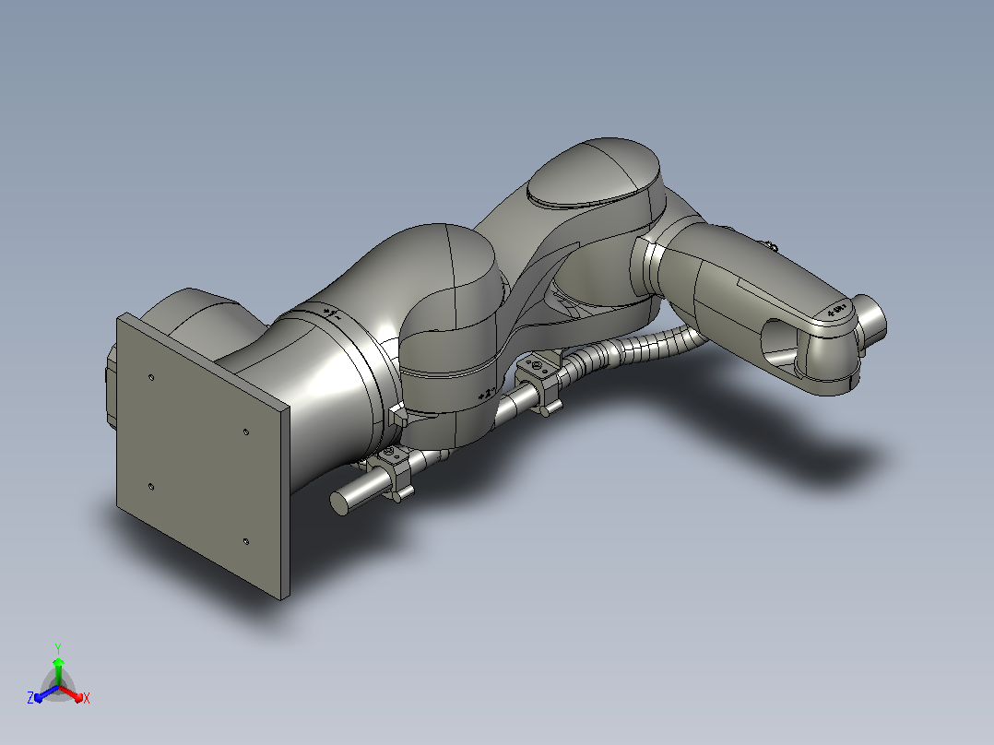Select the X label of the orientation triad
Image resolution: width=994 pixels, height=745 pixels.
click(x=87, y=699)
